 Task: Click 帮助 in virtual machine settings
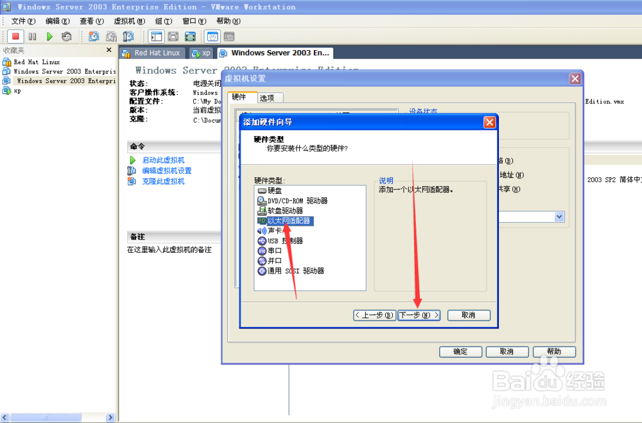click(555, 352)
